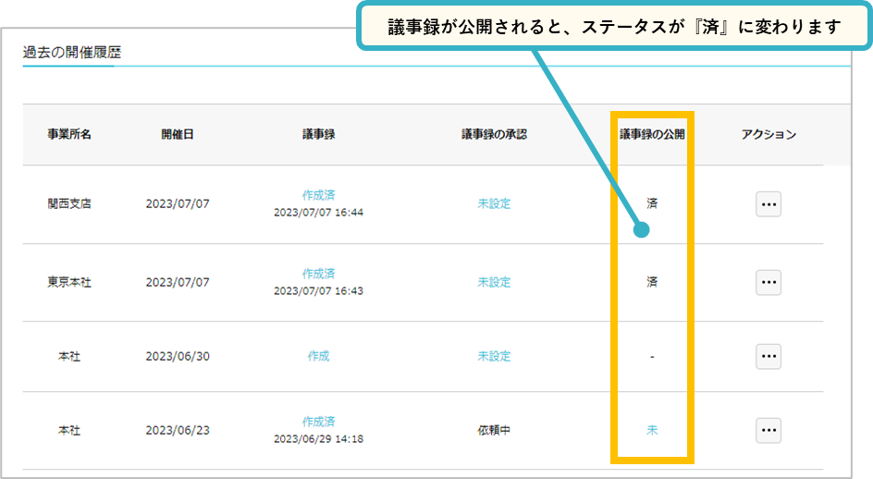Open action menu for 東京本社 row
873x479 pixels.
point(768,282)
